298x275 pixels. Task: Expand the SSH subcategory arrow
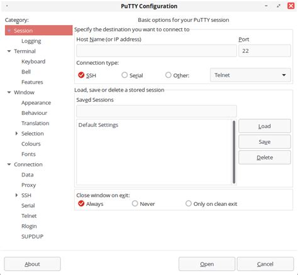(16, 195)
